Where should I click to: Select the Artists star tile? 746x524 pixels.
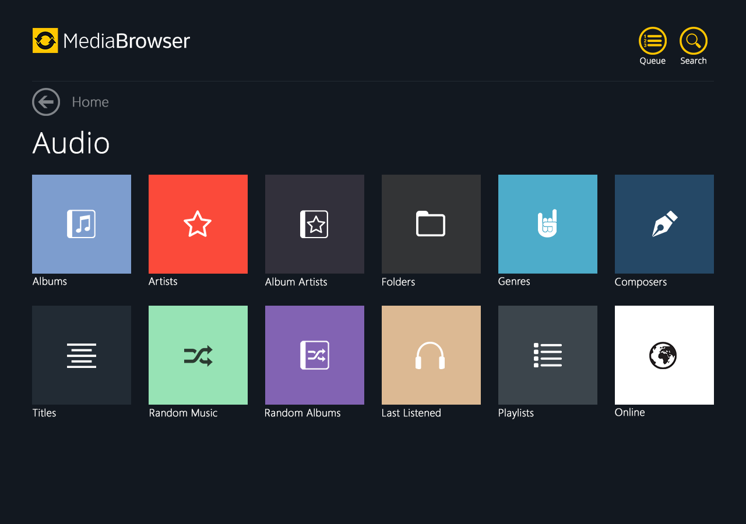coord(198,224)
